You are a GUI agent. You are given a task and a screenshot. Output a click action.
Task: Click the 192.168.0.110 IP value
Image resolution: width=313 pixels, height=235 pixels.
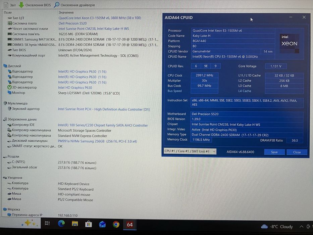[68, 216]
